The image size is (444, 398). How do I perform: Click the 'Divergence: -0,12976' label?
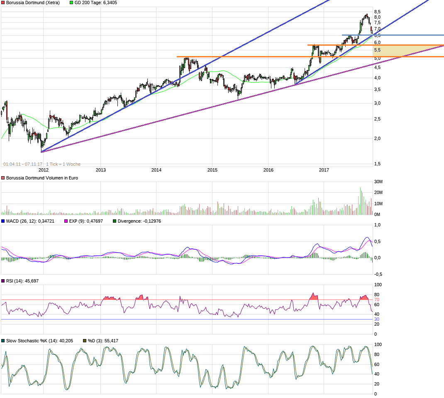[139, 221]
